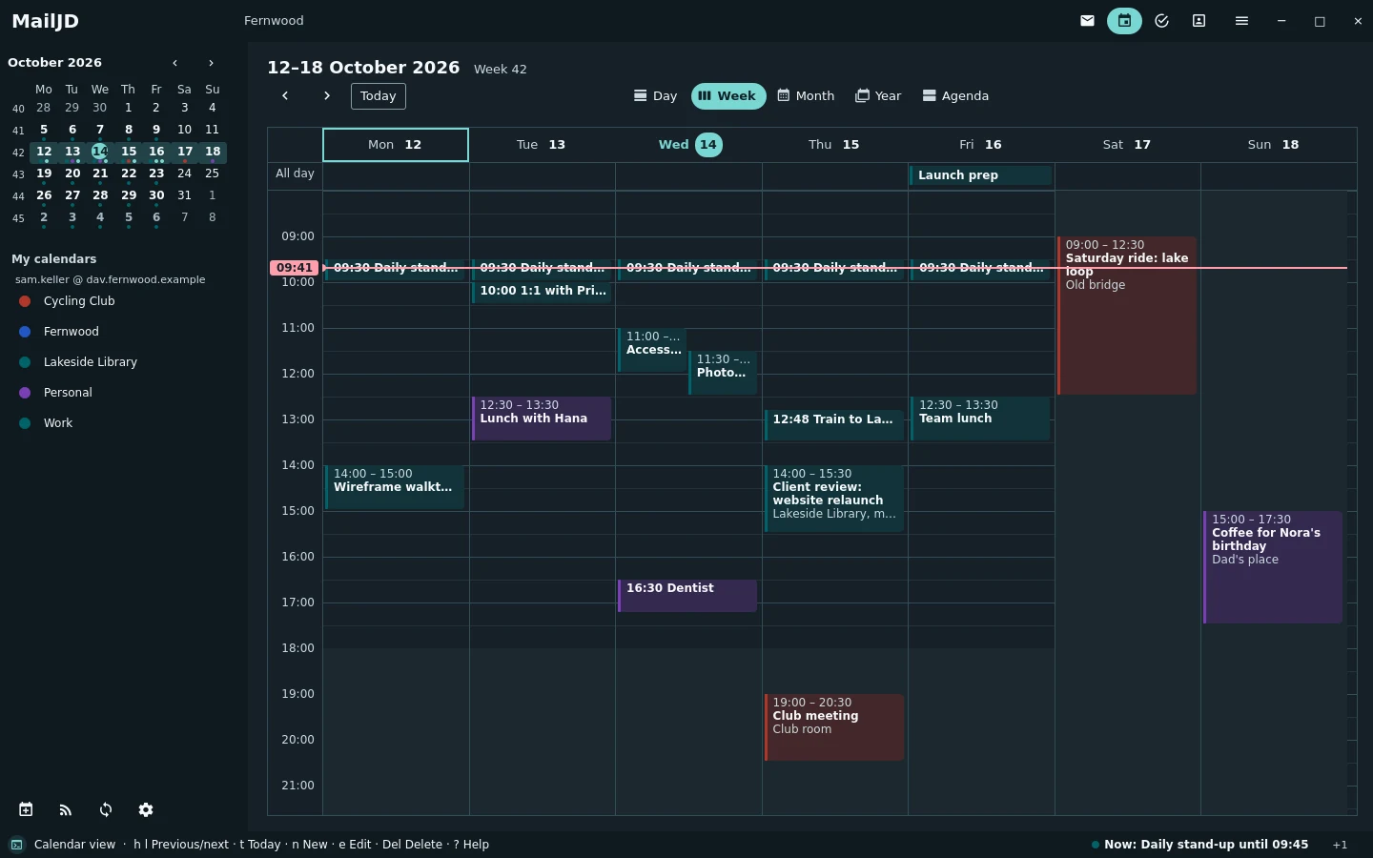1373x858 pixels.
Task: Open the 1:1 with Pri event
Action: click(542, 292)
